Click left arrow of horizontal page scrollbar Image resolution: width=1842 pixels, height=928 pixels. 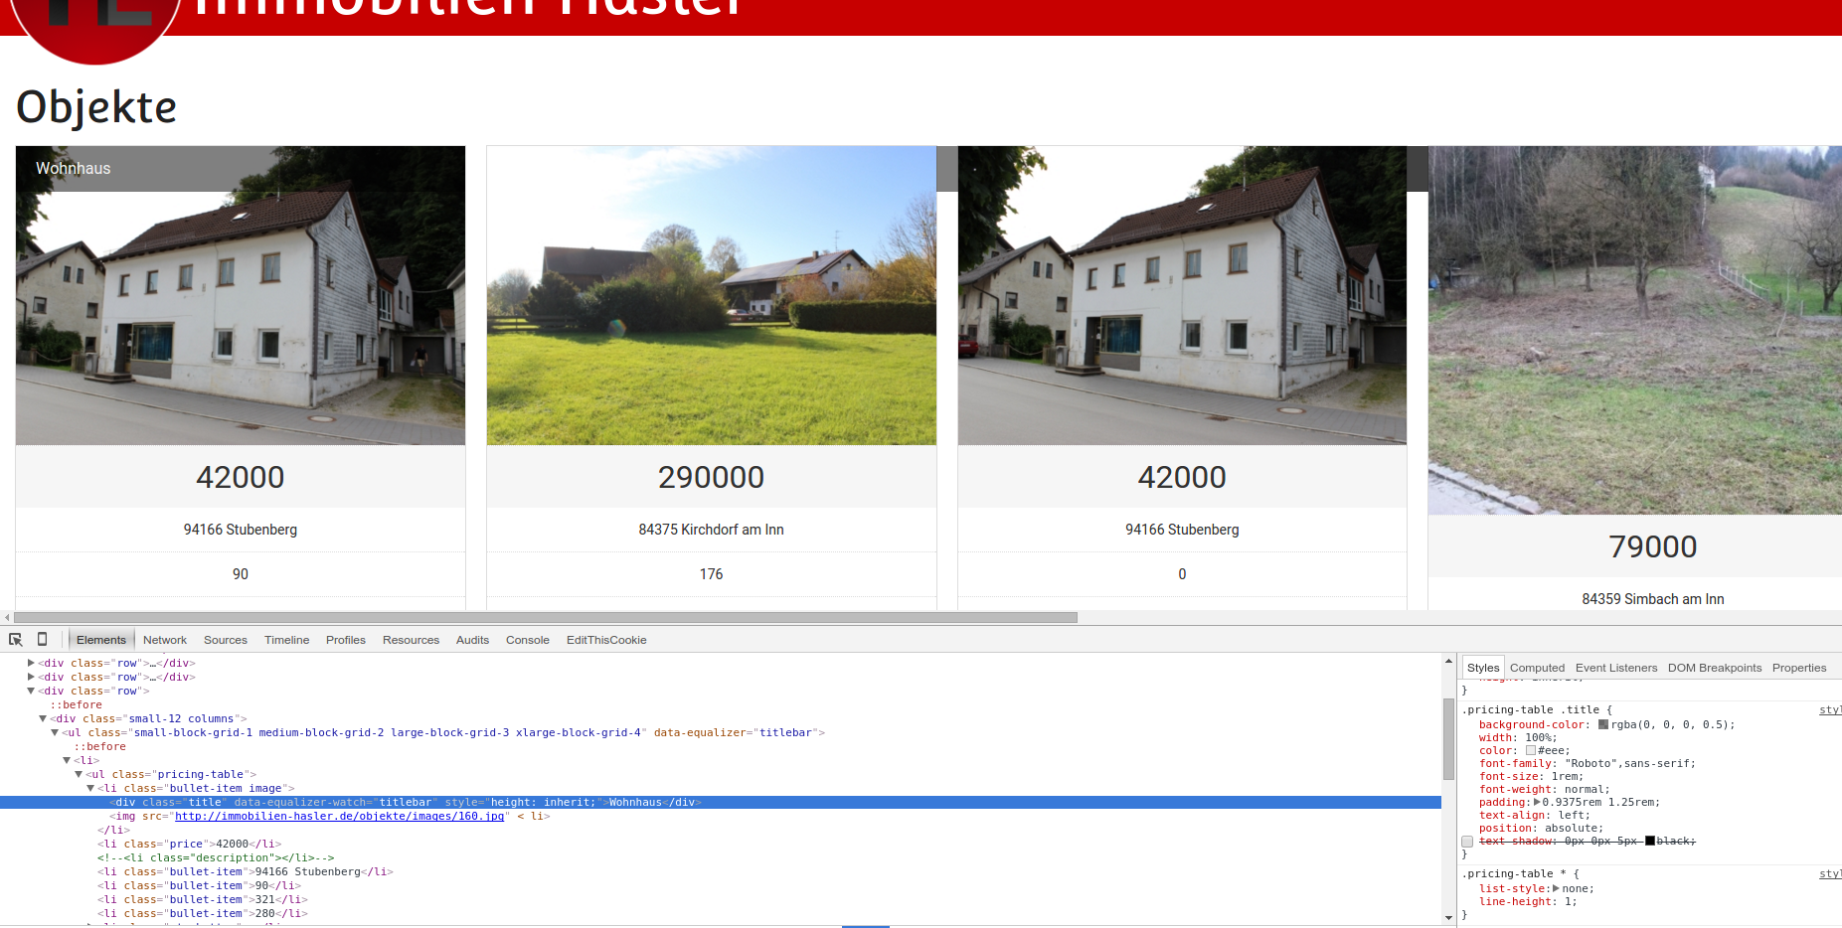[7, 618]
